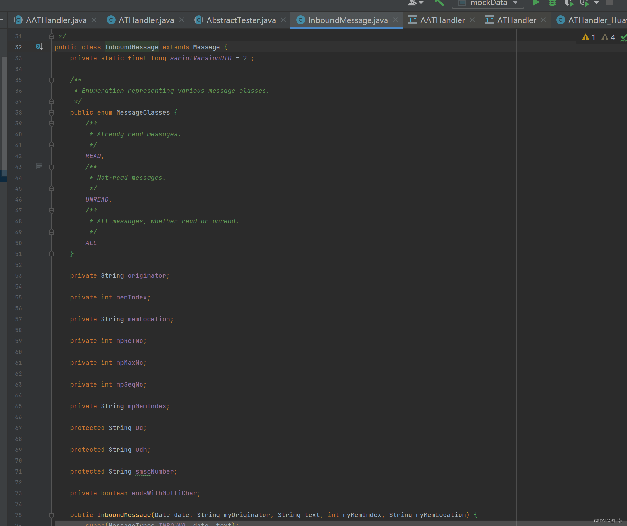
Task: Close the ATHandler diagram tab
Action: coord(543,20)
